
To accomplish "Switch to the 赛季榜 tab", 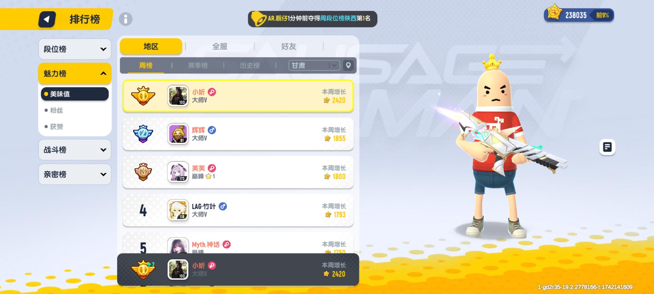I will point(198,65).
